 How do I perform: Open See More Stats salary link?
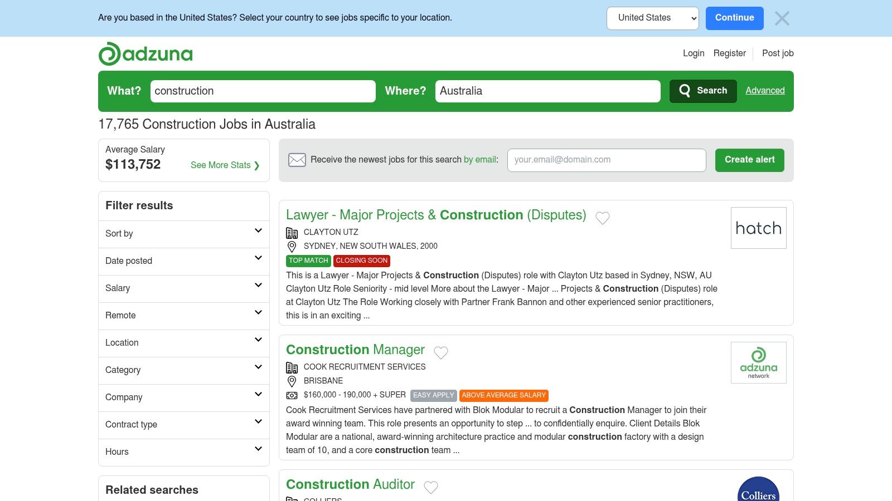[x=225, y=165]
